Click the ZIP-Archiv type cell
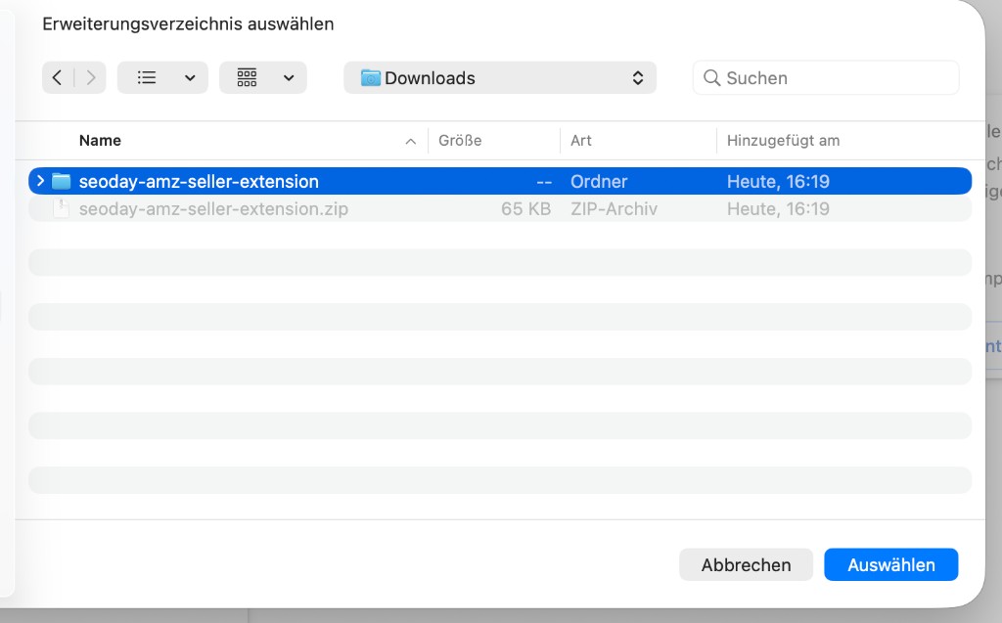1002x623 pixels. click(615, 209)
